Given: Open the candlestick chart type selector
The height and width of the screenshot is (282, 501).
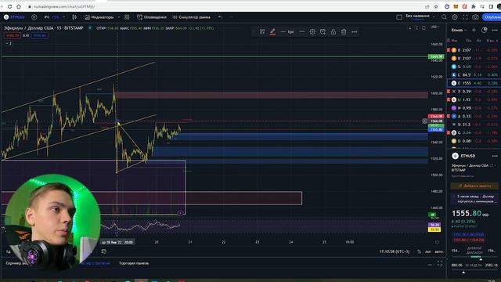Looking at the screenshot, I should click(74, 17).
